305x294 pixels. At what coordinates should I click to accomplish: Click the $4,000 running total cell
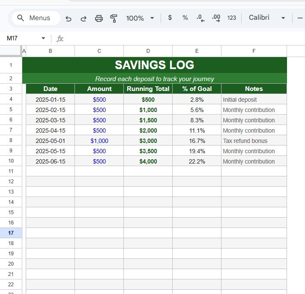tap(148, 161)
